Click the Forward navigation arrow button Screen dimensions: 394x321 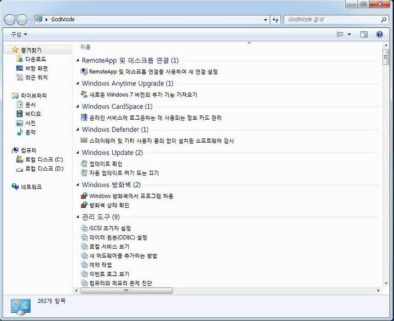[x=22, y=20]
